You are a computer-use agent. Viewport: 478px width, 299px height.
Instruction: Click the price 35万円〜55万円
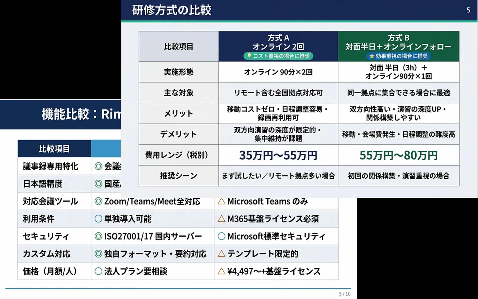pos(278,155)
